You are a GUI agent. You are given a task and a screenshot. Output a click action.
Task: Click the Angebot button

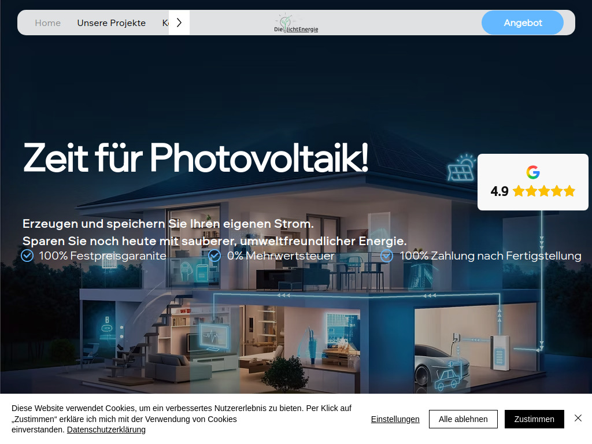click(522, 23)
